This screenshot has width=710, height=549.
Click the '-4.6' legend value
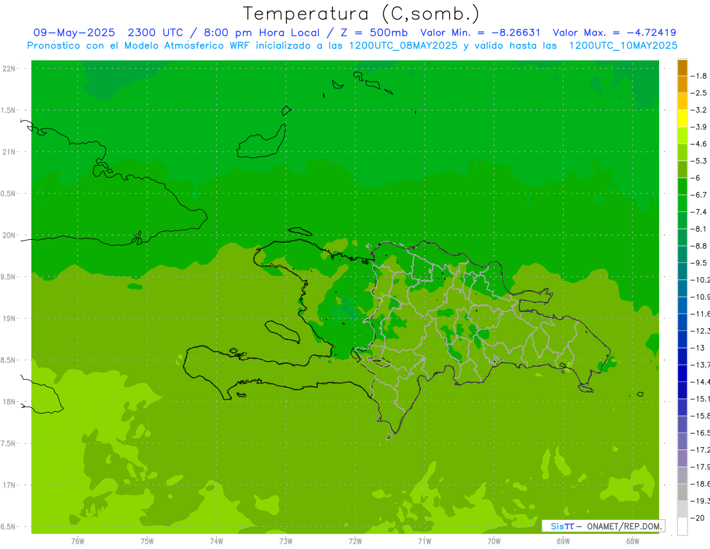[699, 144]
